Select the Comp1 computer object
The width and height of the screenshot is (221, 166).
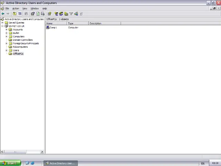pos(53,27)
